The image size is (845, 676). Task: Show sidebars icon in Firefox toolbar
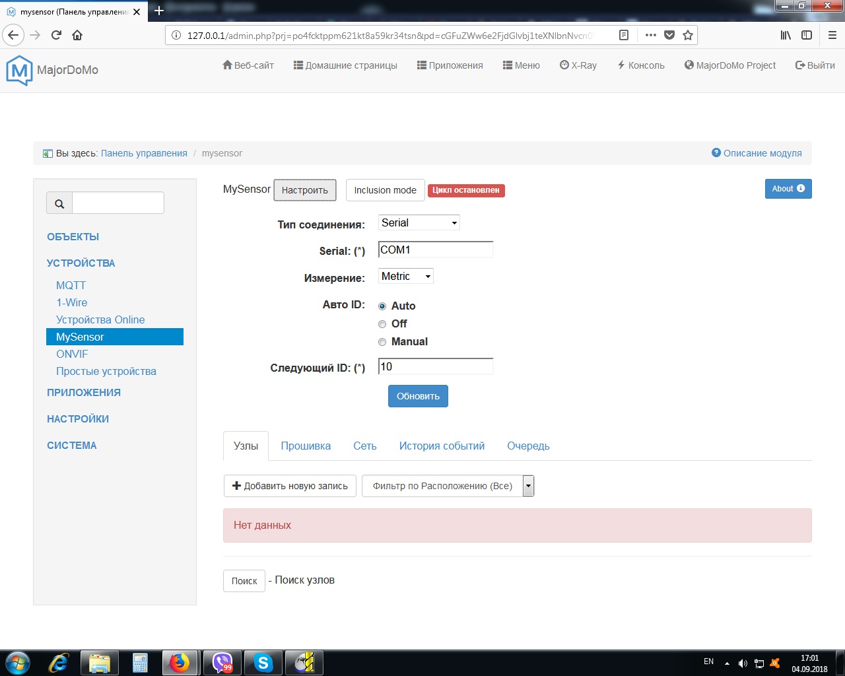[x=807, y=35]
